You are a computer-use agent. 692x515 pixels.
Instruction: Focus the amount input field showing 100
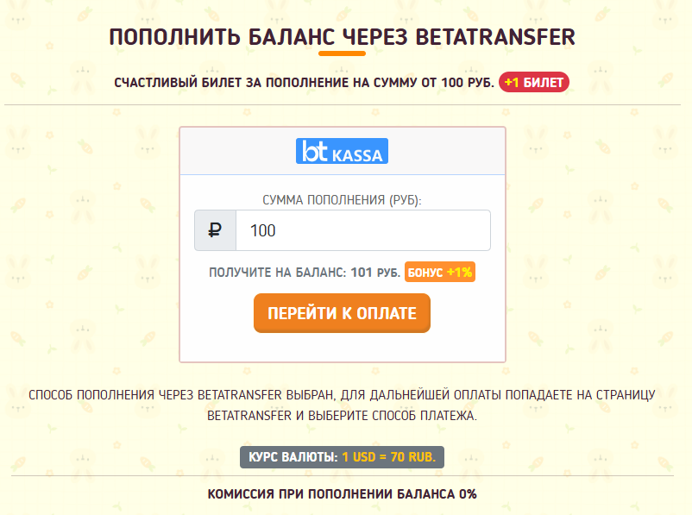[362, 231]
